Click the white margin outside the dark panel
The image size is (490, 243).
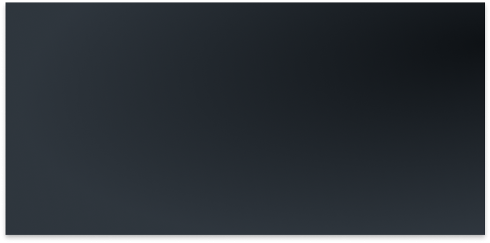(245, 239)
